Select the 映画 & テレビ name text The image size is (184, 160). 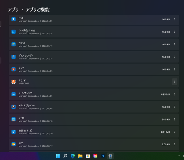point(25,130)
